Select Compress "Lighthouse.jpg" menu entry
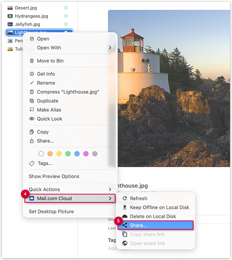232x260 pixels. tap(68, 92)
